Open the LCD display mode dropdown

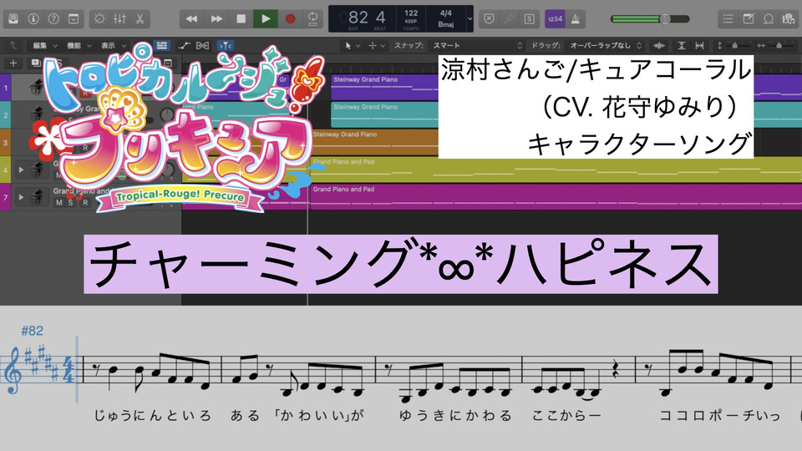pyautogui.click(x=469, y=19)
